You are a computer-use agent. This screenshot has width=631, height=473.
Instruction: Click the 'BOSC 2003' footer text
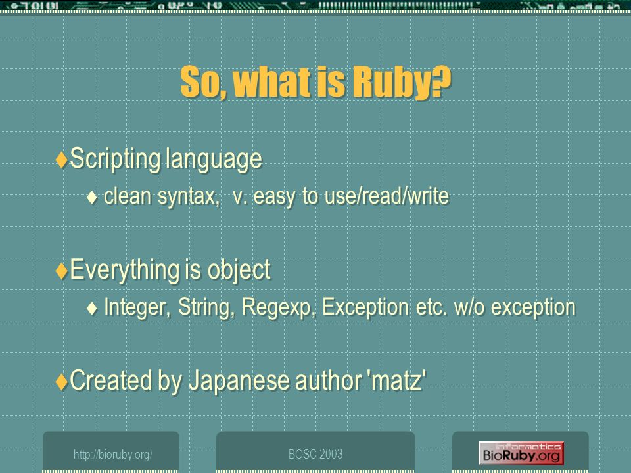click(315, 454)
